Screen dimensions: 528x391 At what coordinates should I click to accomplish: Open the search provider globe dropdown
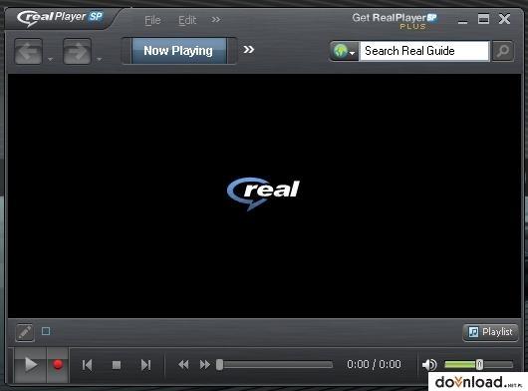coord(344,51)
